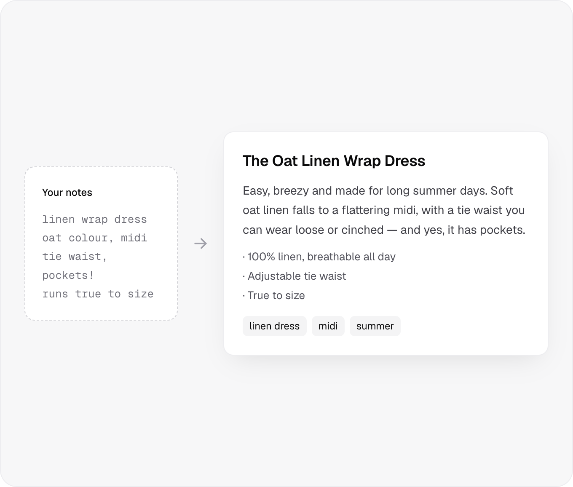Select the "linen dress" tag
The height and width of the screenshot is (487, 573).
click(275, 326)
